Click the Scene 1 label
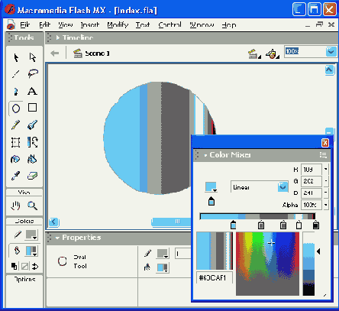This screenshot has height=311, width=339. pyautogui.click(x=97, y=53)
